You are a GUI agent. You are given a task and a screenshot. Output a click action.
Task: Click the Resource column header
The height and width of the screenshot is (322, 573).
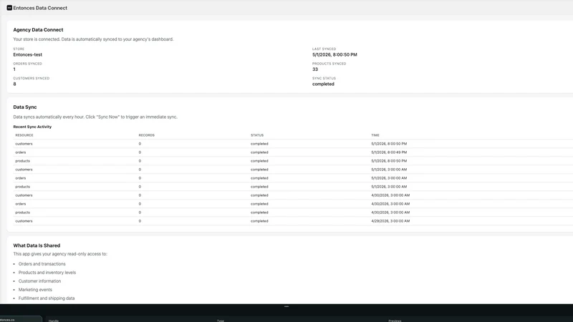coord(24,135)
